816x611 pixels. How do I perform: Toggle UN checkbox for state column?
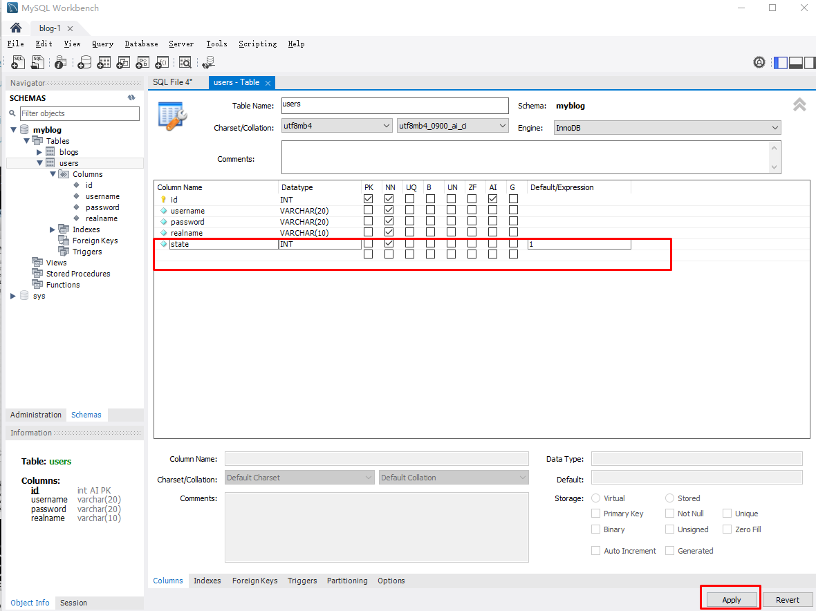pyautogui.click(x=451, y=243)
